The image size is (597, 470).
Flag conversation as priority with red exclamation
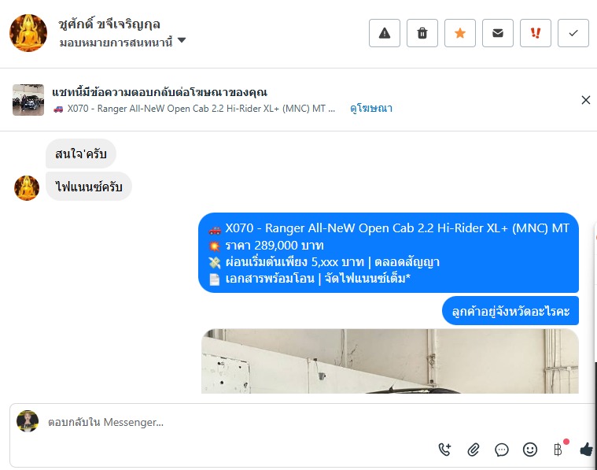(536, 33)
